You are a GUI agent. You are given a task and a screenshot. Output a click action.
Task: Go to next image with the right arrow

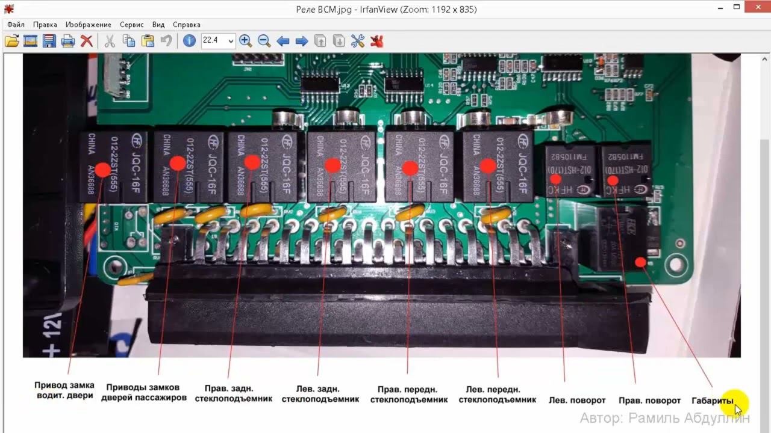pos(302,41)
